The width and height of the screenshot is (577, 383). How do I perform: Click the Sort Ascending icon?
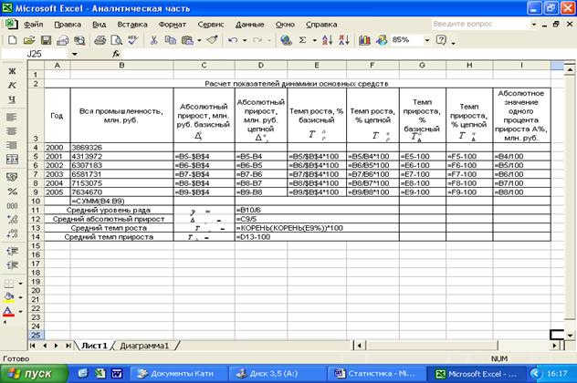(328, 40)
